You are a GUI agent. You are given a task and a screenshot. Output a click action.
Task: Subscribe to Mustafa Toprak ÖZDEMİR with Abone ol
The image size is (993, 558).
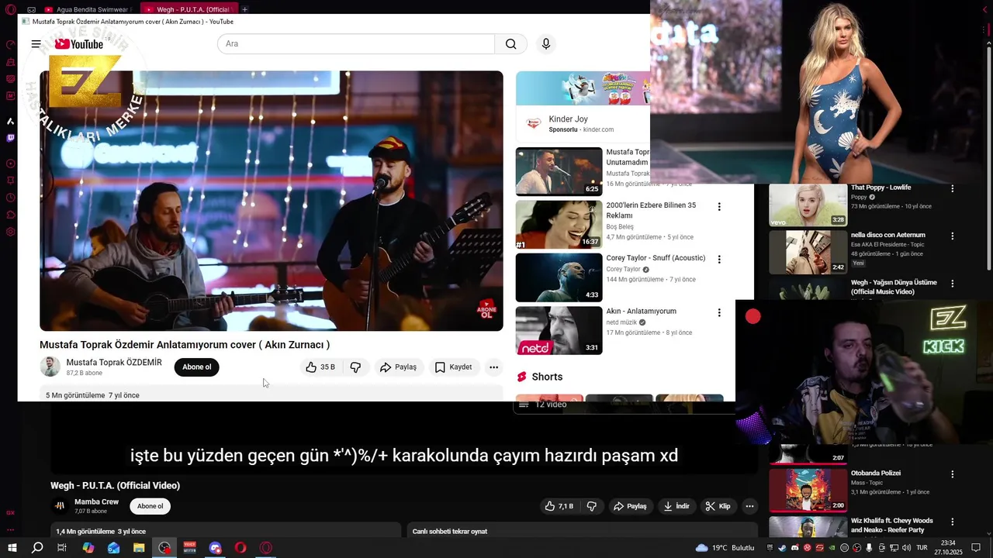click(x=197, y=367)
